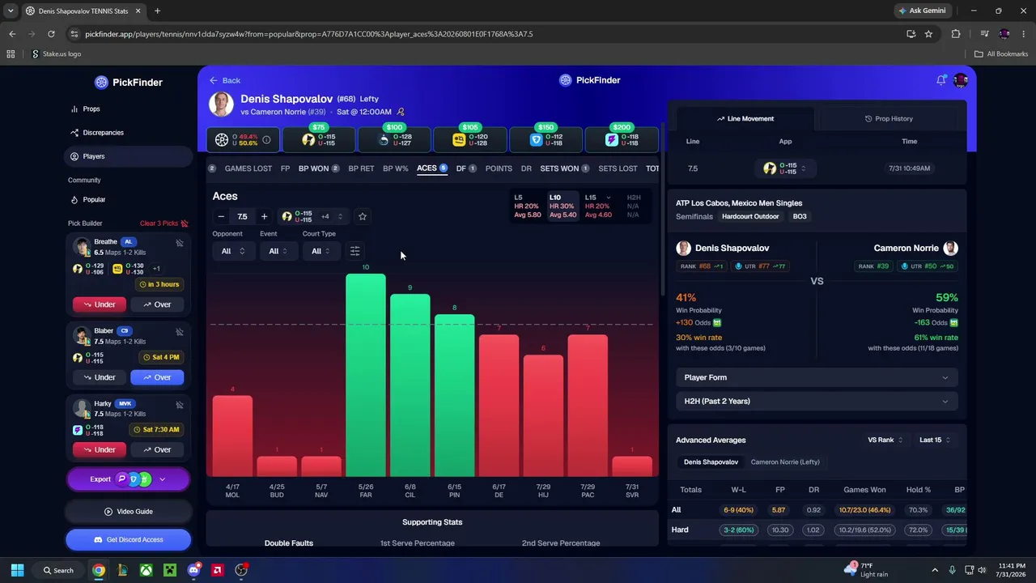Open Chrome from the Windows taskbar
Screen dimensions: 1036x583
[98, 570]
